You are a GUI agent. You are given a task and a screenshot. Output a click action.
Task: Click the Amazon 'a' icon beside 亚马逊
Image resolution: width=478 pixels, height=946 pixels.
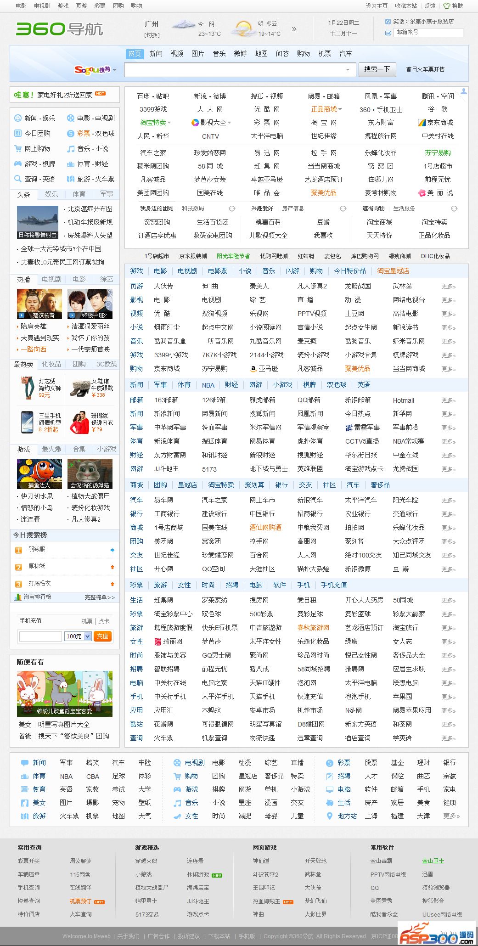(x=253, y=368)
